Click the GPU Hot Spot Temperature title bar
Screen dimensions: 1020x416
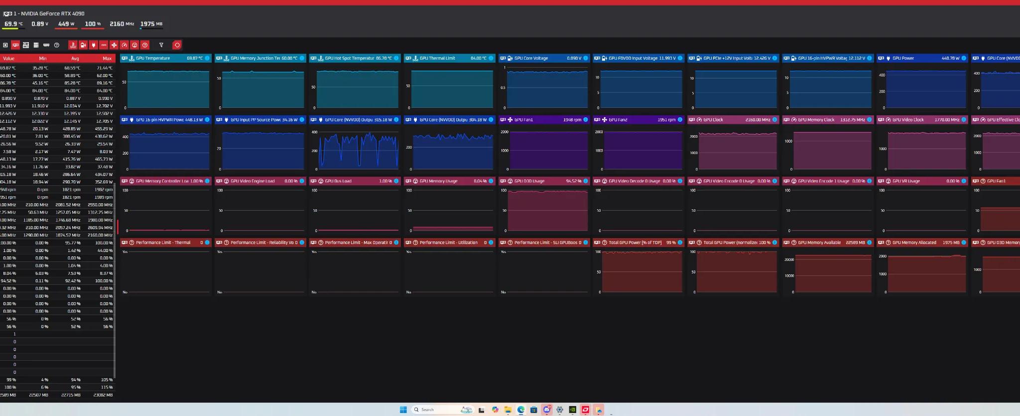click(x=354, y=58)
